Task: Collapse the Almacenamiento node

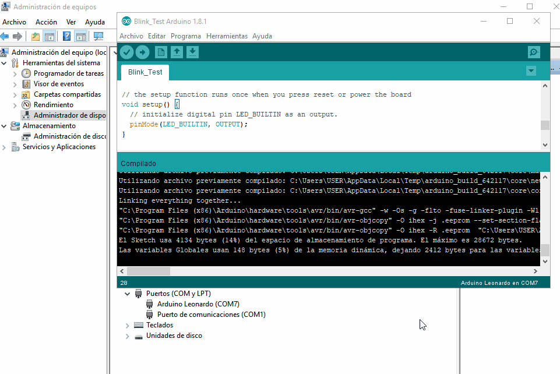Action: tap(4, 126)
